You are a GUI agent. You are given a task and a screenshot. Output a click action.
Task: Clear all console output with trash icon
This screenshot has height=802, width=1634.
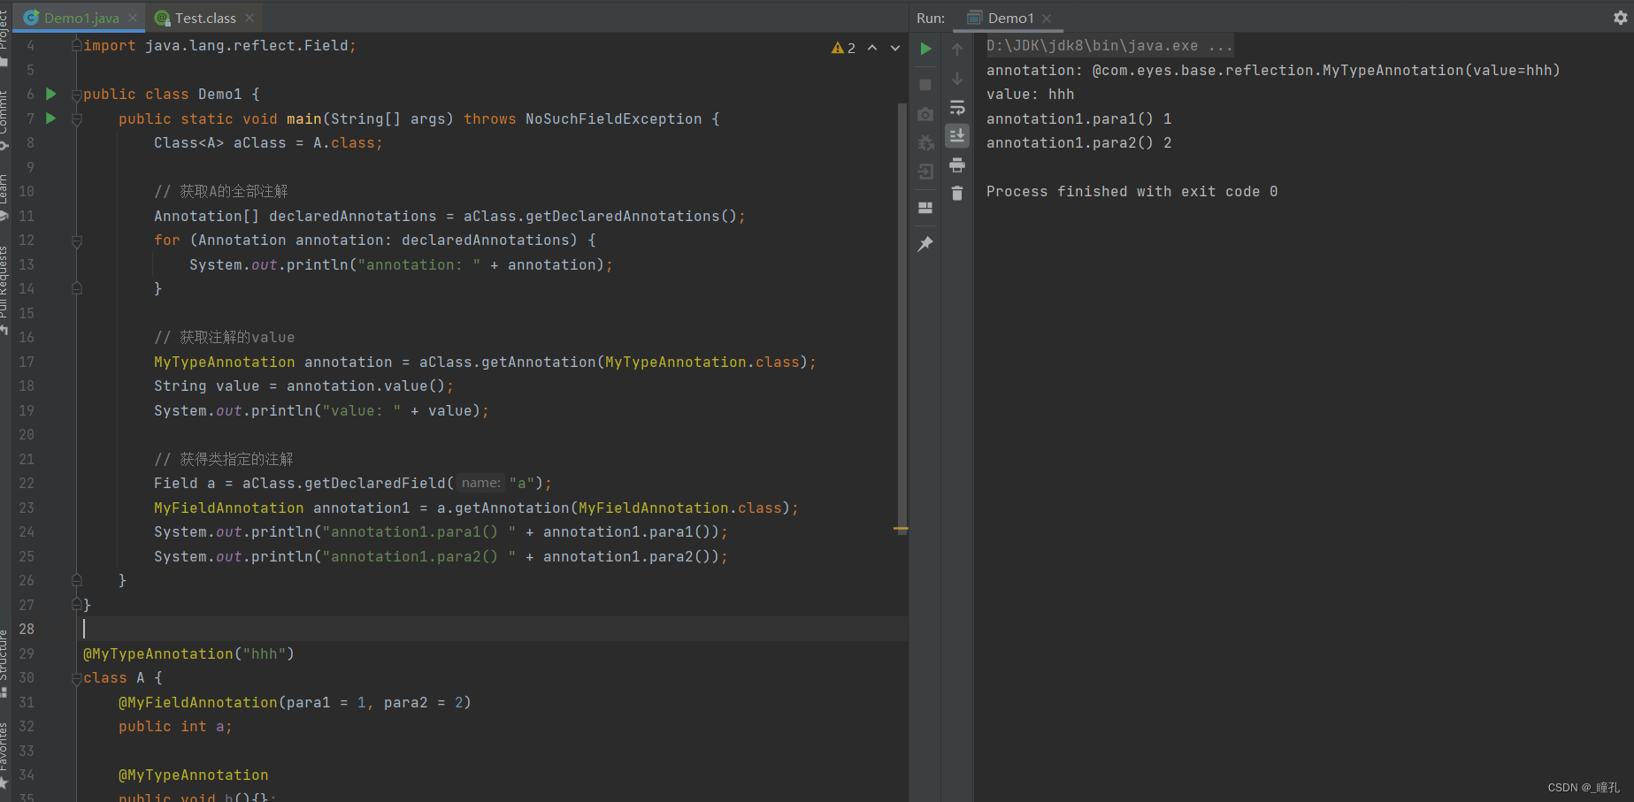point(957,193)
